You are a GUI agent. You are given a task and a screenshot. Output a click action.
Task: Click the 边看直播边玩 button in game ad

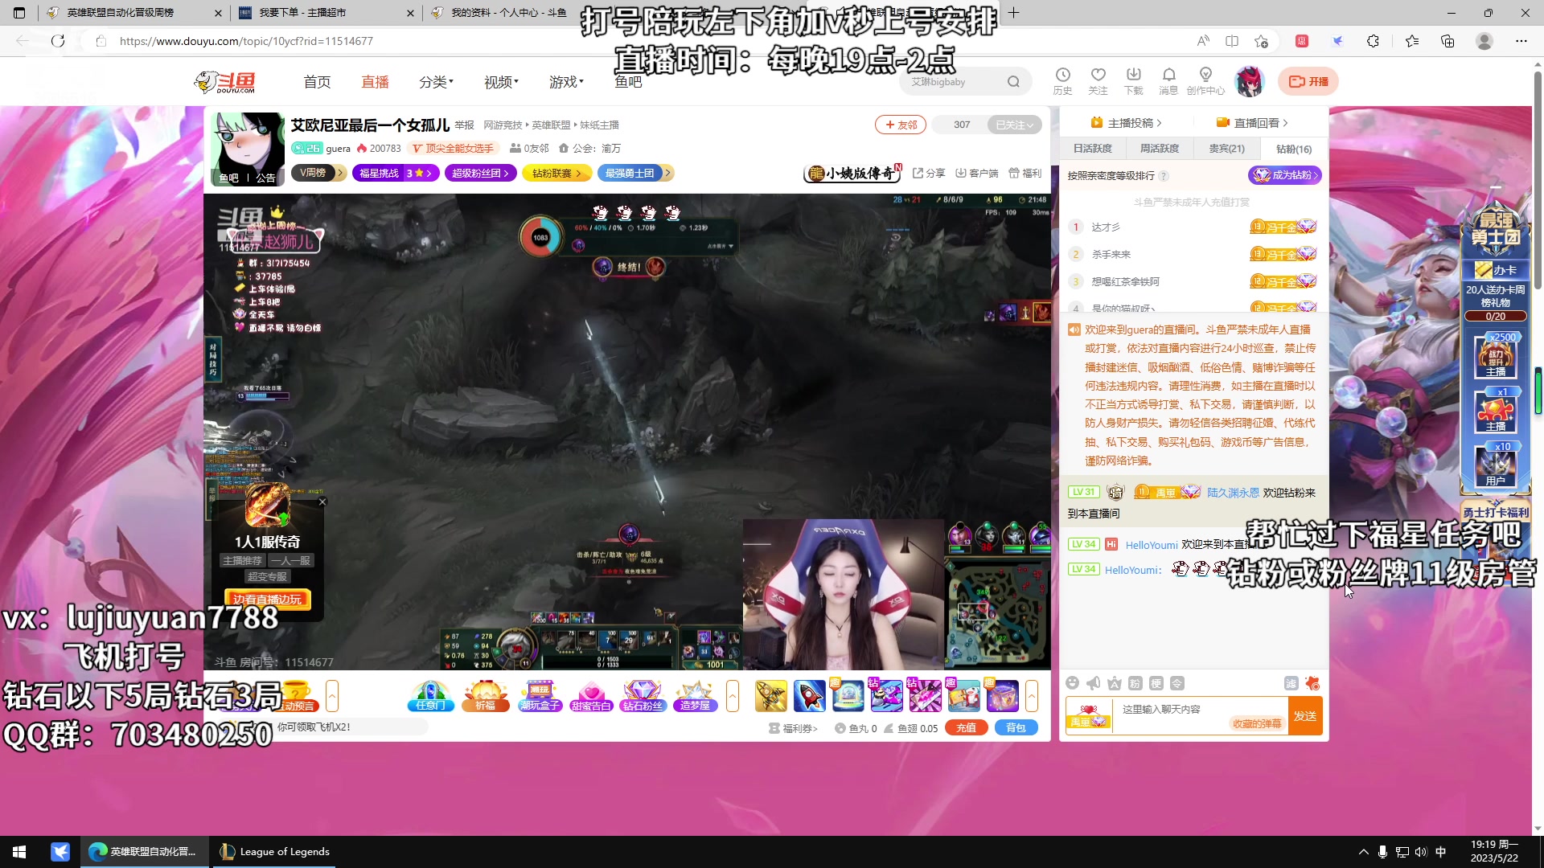[x=267, y=599]
